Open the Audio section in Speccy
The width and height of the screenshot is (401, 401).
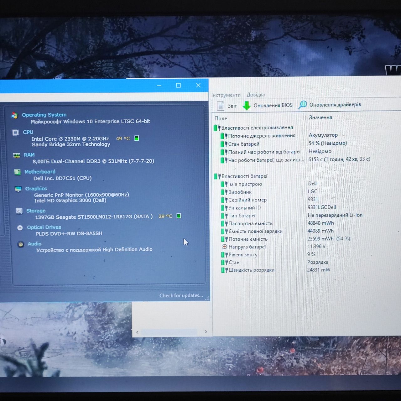pos(34,244)
